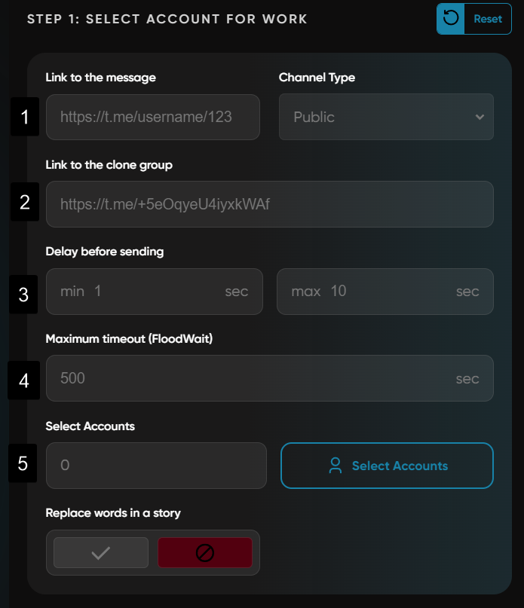Click the max delay seconds field

(x=385, y=291)
